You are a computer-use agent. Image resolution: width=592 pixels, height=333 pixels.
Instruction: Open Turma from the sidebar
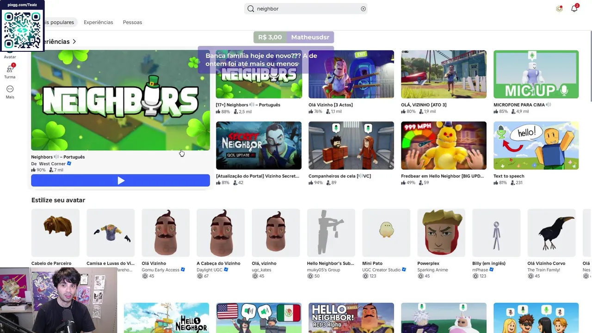pos(10,71)
